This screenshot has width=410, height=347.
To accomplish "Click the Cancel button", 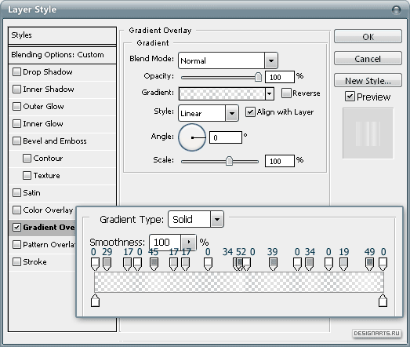I will coord(368,59).
